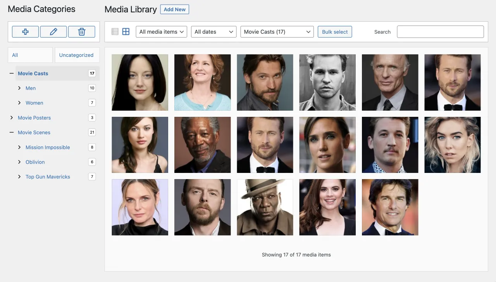Open the All media items dropdown

click(x=162, y=32)
